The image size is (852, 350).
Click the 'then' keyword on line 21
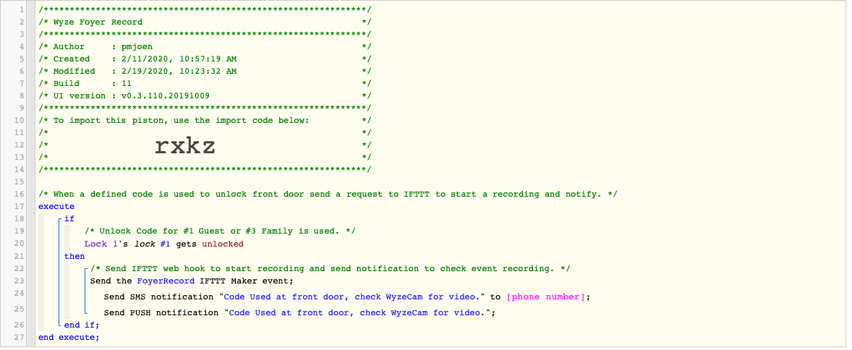click(x=74, y=257)
